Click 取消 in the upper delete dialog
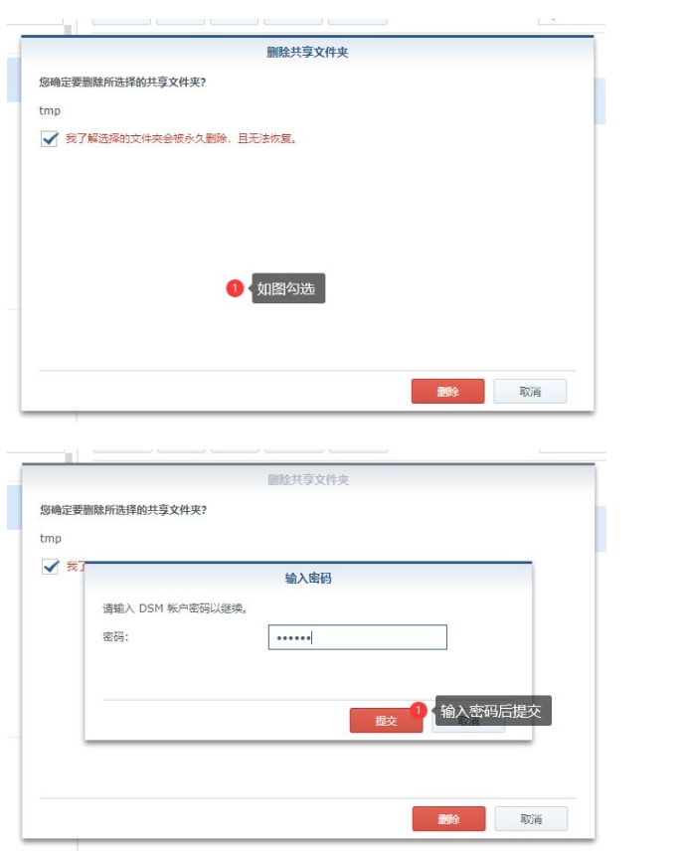Image resolution: width=687 pixels, height=856 pixels. 530,392
